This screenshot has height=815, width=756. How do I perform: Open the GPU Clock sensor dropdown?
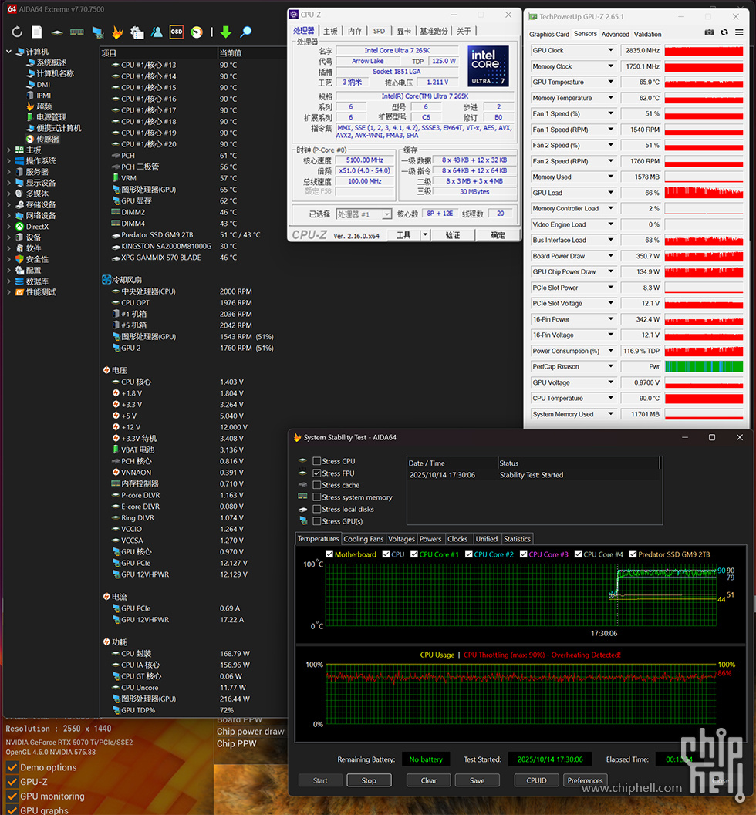pos(610,50)
